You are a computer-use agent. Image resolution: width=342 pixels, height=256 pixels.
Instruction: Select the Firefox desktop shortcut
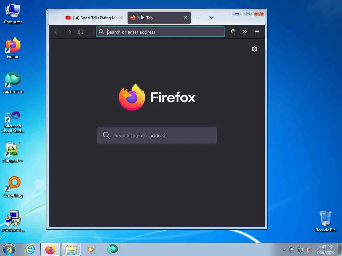[13, 48]
